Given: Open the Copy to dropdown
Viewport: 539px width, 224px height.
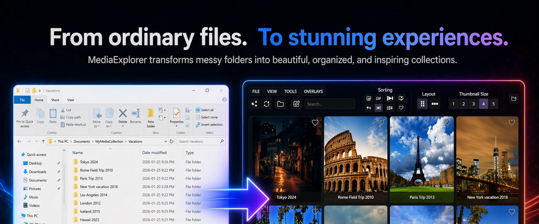Looking at the screenshot, I should tap(109, 118).
